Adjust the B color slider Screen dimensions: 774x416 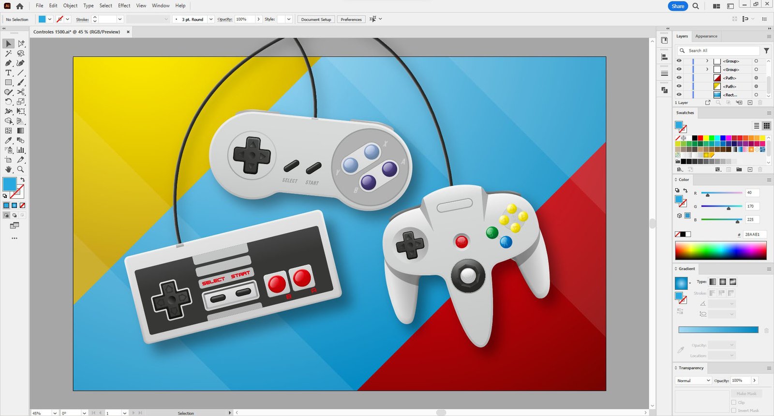coord(721,220)
